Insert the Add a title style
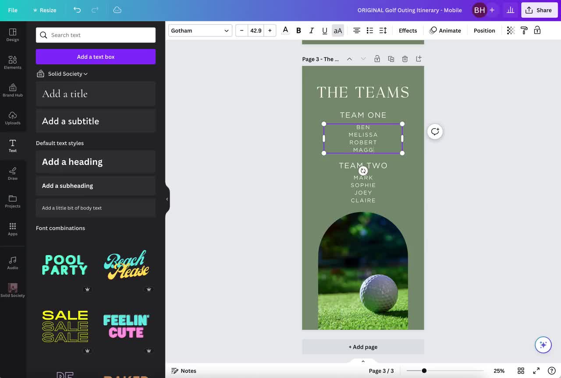Image resolution: width=561 pixels, height=378 pixels. coord(96,93)
